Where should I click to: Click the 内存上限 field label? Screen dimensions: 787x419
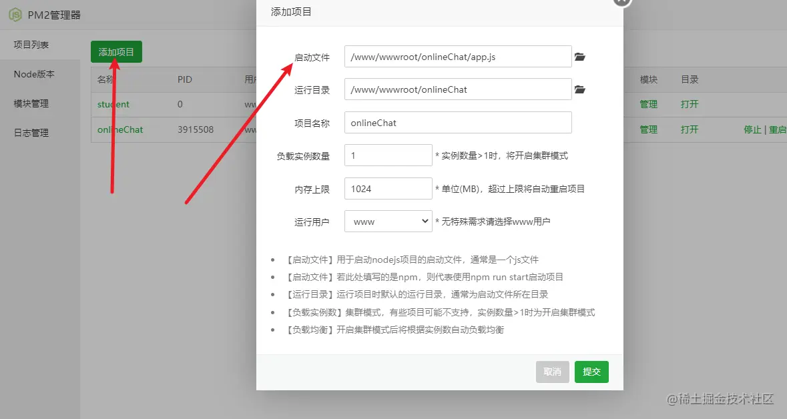(x=312, y=189)
